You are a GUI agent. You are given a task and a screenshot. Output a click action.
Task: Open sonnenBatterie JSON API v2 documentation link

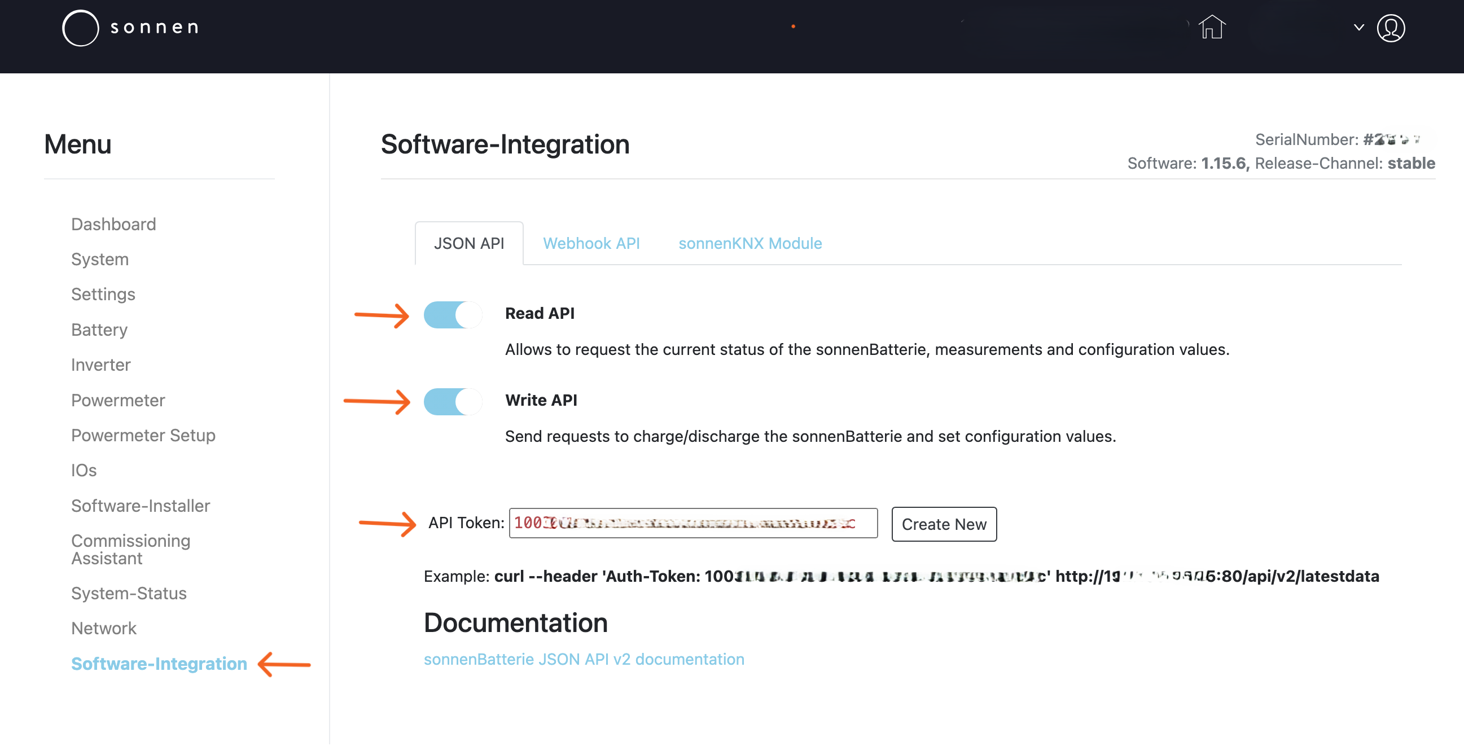point(584,659)
